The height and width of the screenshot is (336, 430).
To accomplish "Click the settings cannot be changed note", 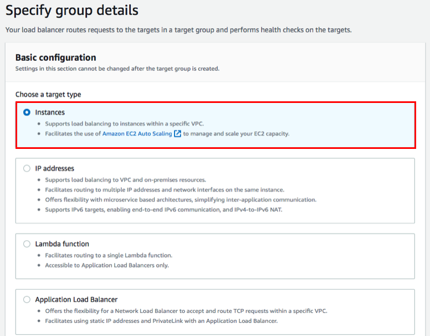I will coord(117,69).
